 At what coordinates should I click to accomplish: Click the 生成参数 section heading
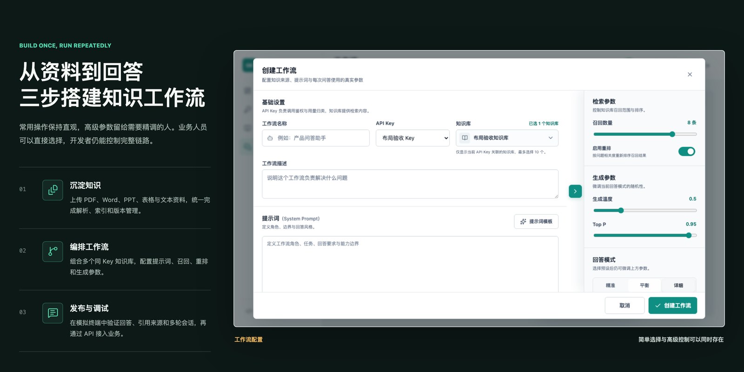coord(604,178)
